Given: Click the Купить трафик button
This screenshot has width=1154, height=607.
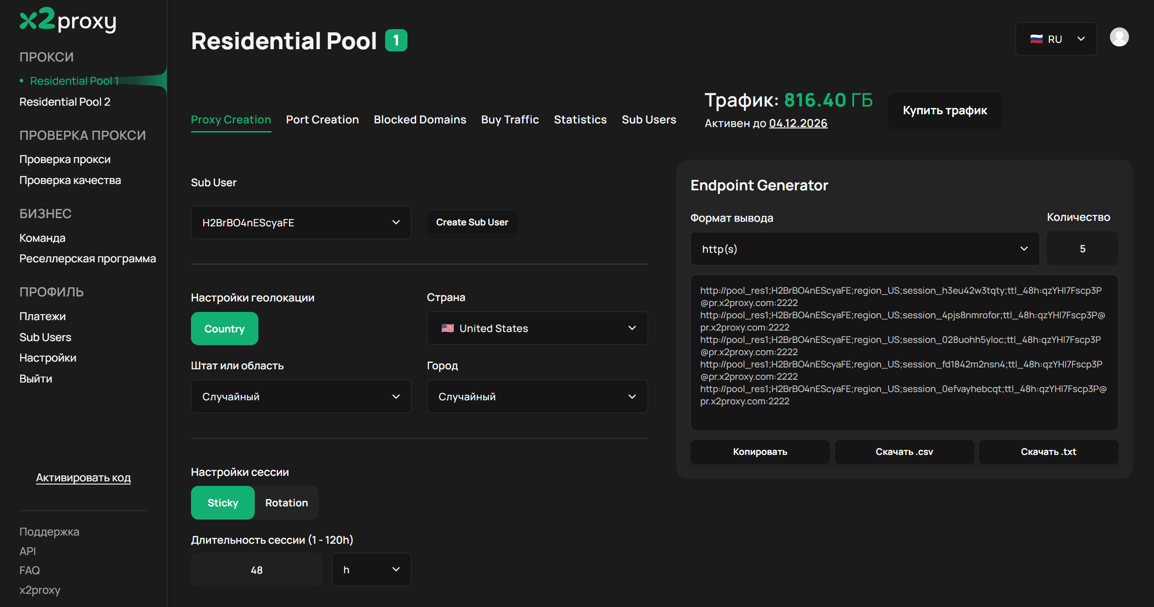Looking at the screenshot, I should (x=945, y=110).
